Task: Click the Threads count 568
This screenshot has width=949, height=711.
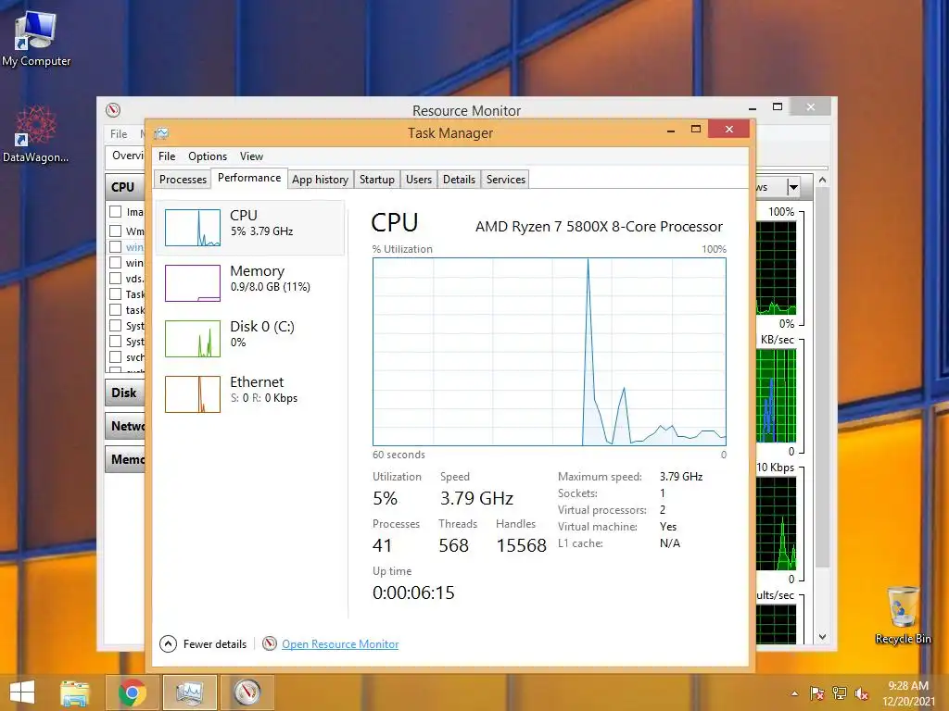Action: click(453, 545)
